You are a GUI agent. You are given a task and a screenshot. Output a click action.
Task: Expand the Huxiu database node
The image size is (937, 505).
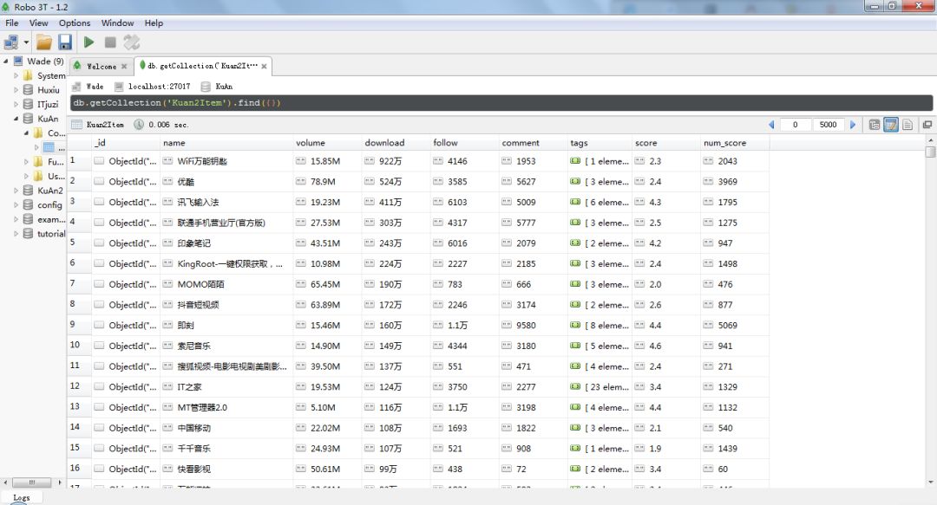tap(16, 89)
